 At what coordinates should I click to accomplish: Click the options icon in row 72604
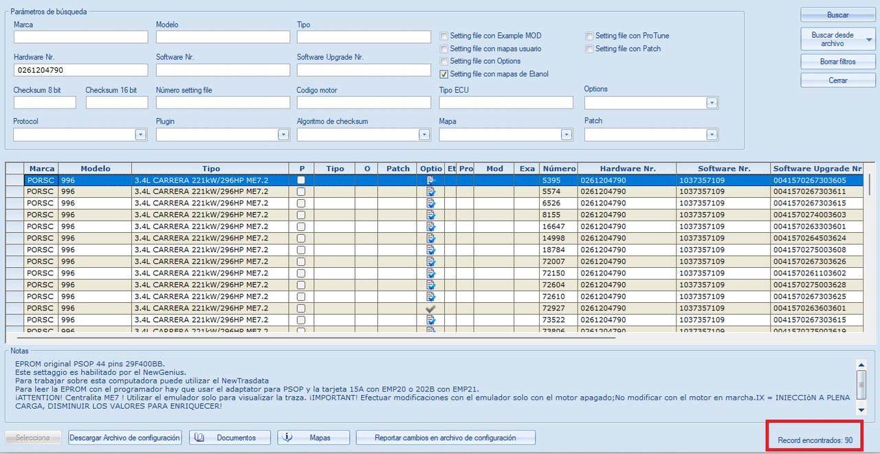(x=431, y=285)
